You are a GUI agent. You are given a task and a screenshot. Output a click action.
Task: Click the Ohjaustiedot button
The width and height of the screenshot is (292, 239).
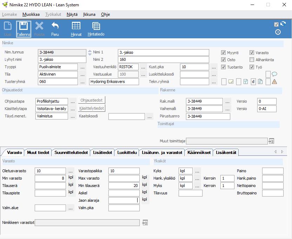(x=92, y=100)
